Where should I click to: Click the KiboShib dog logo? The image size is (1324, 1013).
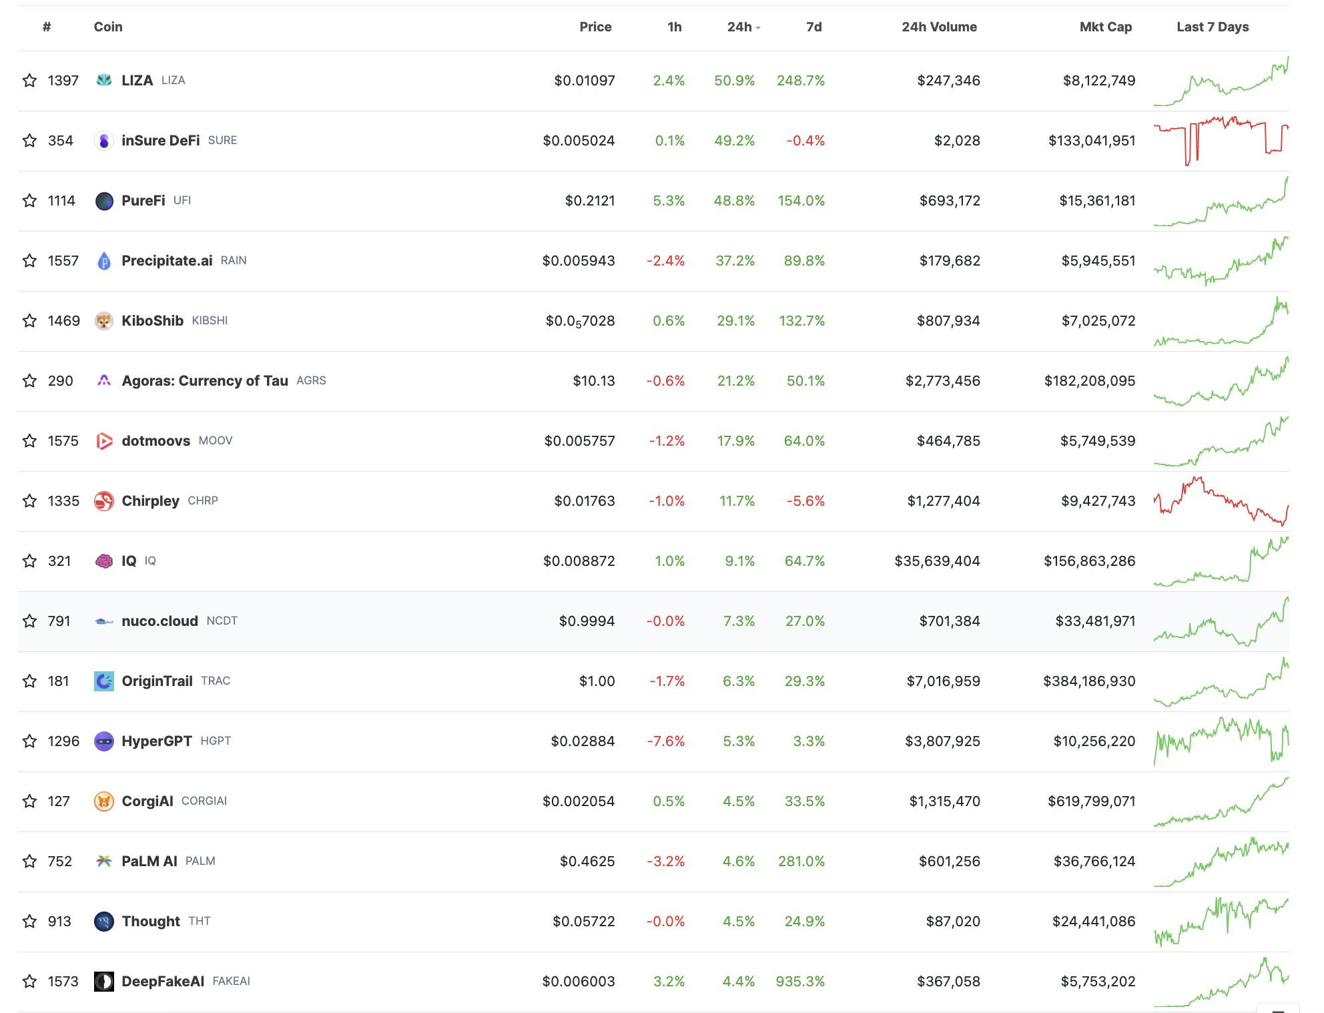(x=104, y=321)
